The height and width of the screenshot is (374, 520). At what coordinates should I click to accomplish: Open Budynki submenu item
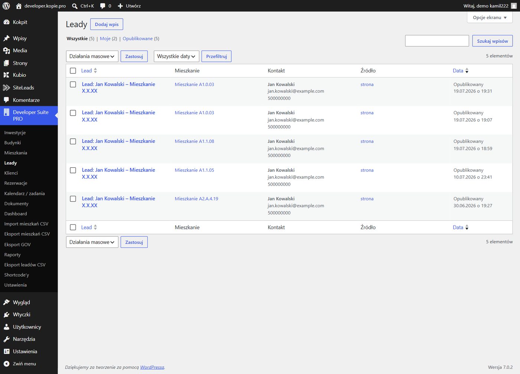coord(13,142)
